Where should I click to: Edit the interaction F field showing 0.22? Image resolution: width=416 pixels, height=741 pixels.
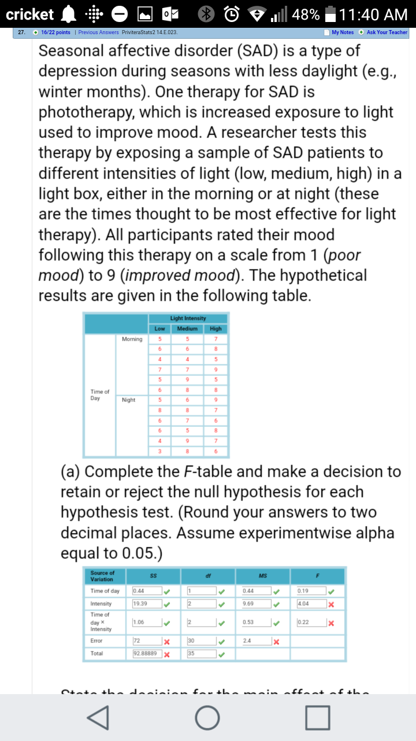pyautogui.click(x=310, y=622)
